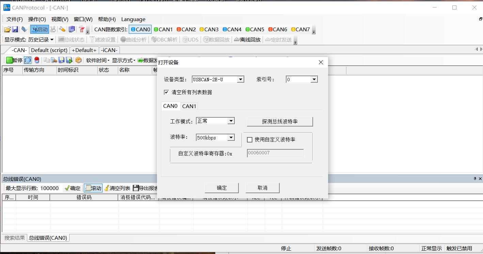Click 曲线分析 toolbar item
The width and height of the screenshot is (483, 254).
pos(133,40)
